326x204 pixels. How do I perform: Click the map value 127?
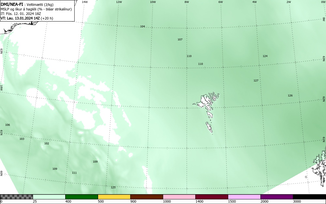(256, 80)
